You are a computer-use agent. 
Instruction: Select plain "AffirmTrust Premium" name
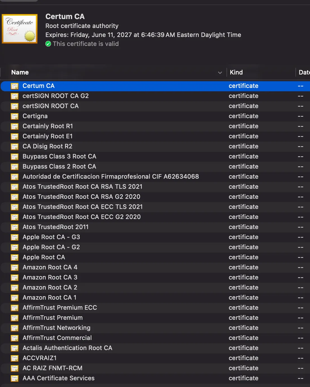pos(52,318)
